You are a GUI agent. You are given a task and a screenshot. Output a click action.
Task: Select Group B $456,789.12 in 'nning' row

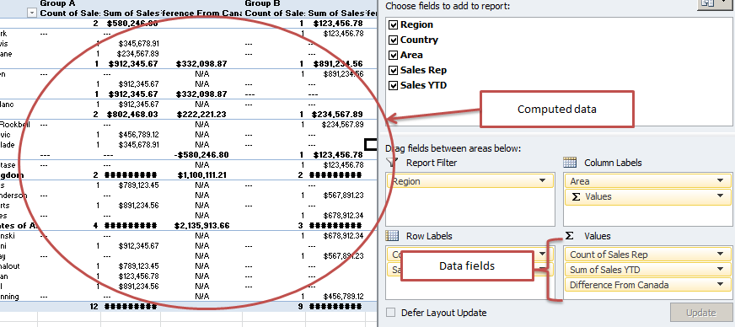(344, 297)
